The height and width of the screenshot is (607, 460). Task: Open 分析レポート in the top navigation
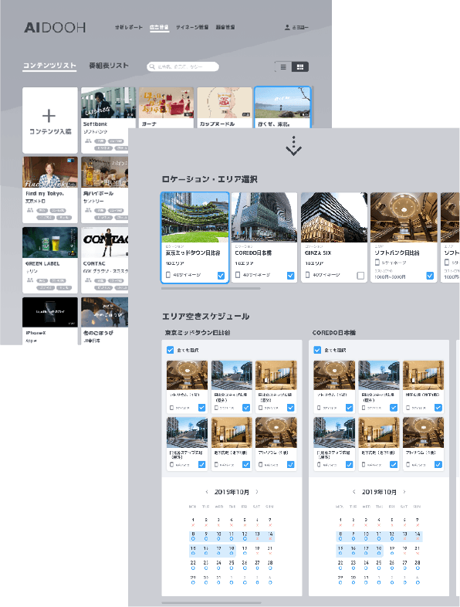[128, 27]
